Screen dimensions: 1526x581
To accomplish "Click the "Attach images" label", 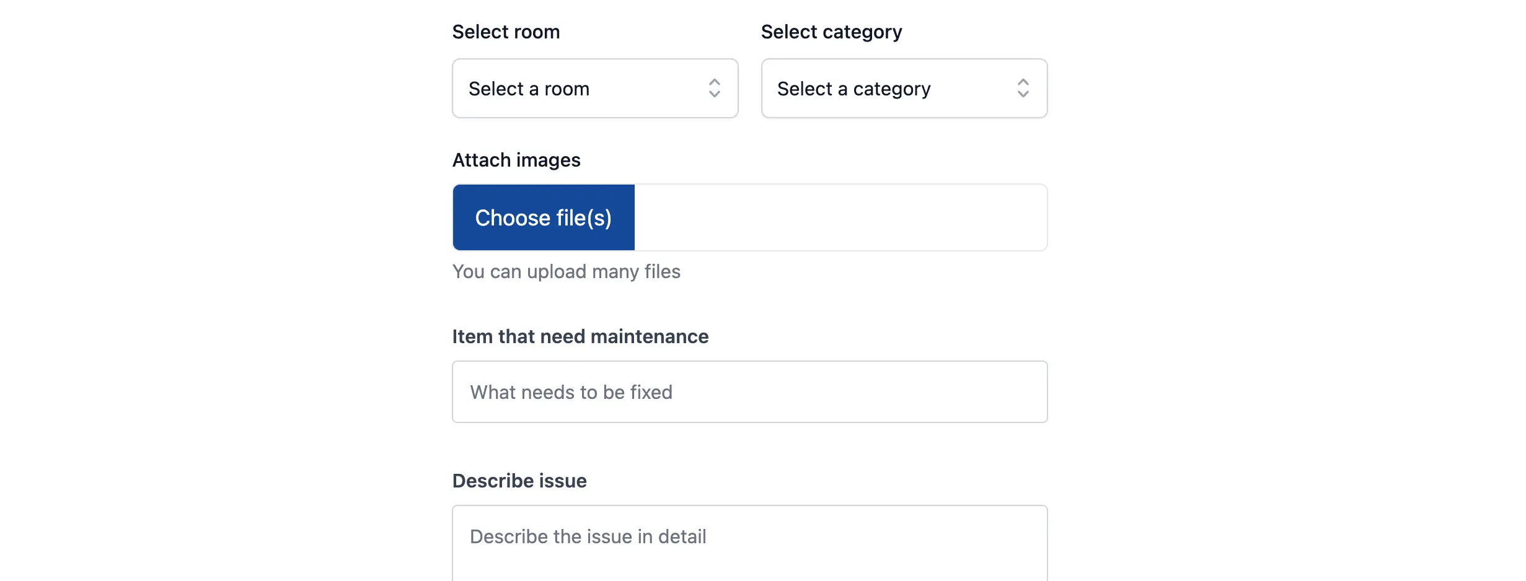I will 516,160.
